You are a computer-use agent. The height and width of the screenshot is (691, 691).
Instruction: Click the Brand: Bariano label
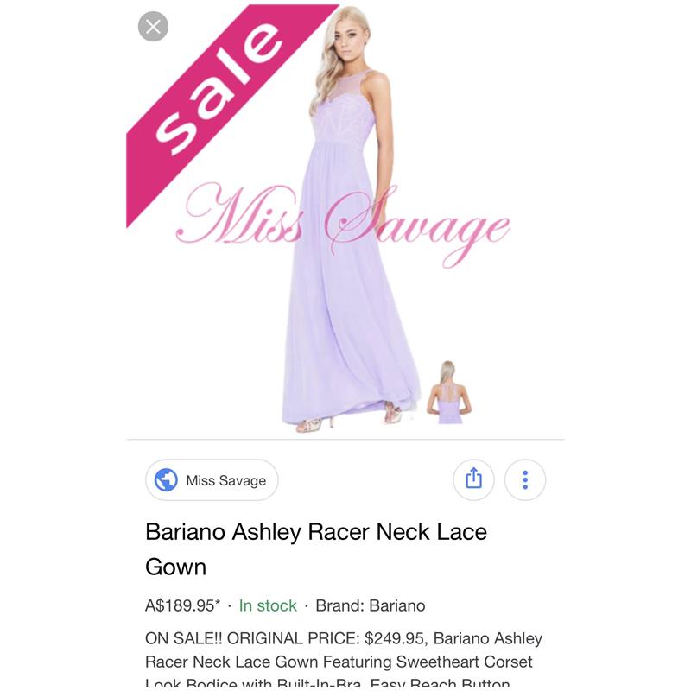click(x=371, y=605)
